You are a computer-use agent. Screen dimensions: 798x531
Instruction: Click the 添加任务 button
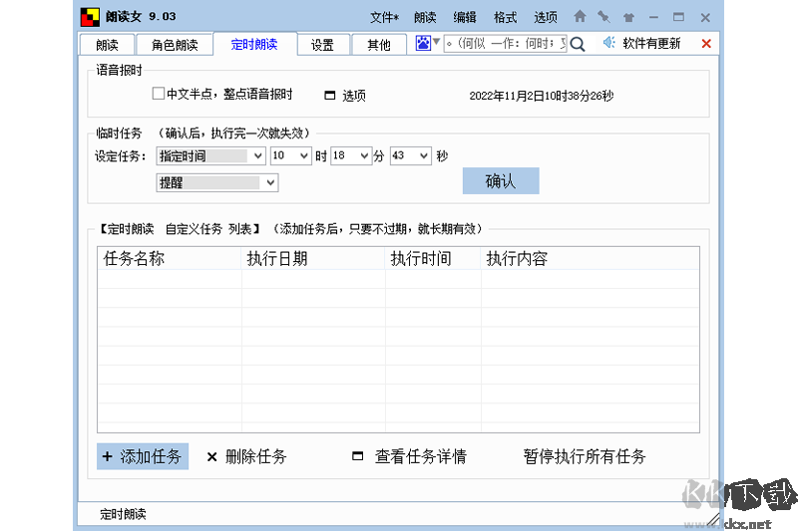tap(143, 456)
